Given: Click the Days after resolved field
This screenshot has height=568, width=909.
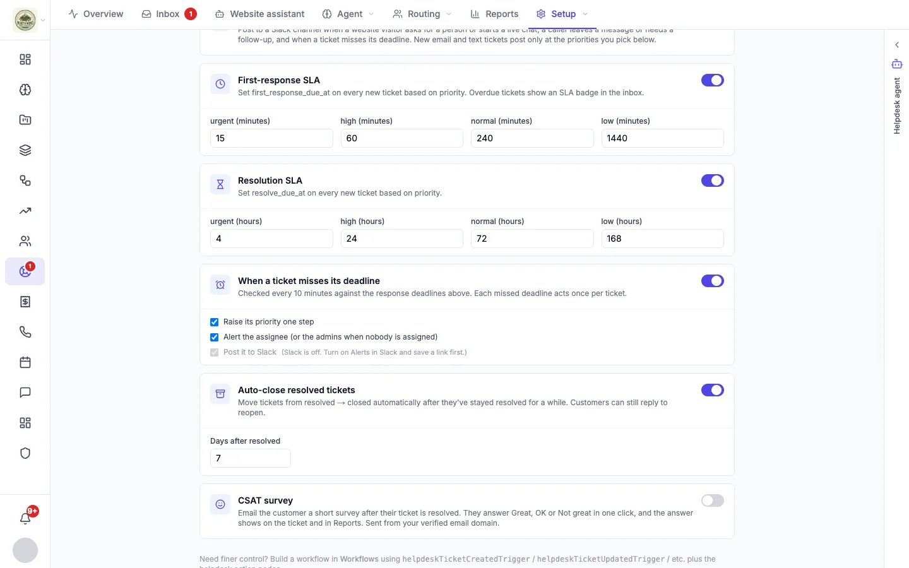Looking at the screenshot, I should 250,458.
